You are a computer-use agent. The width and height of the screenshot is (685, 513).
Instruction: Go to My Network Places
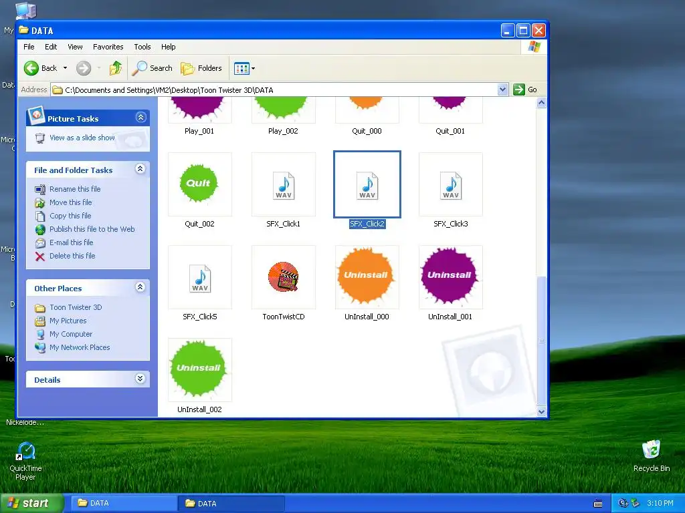80,347
